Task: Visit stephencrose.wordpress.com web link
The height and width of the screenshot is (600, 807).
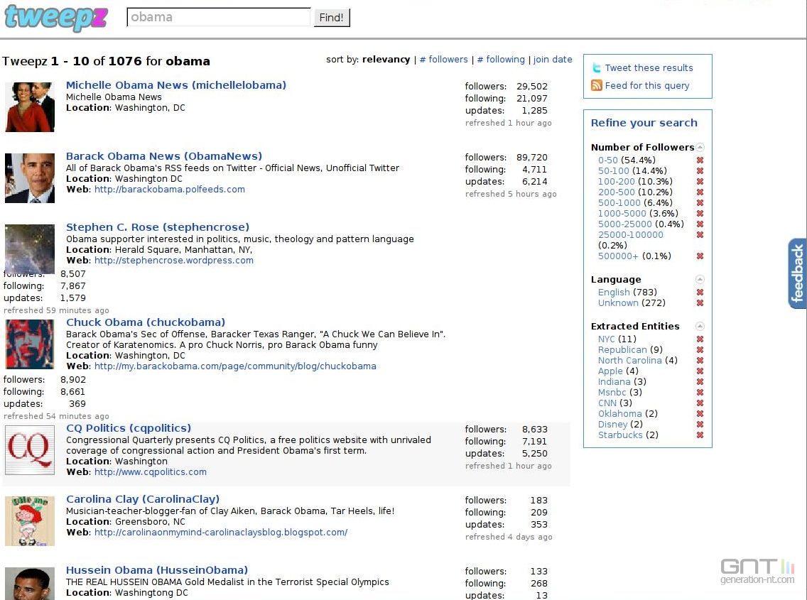Action: point(174,261)
